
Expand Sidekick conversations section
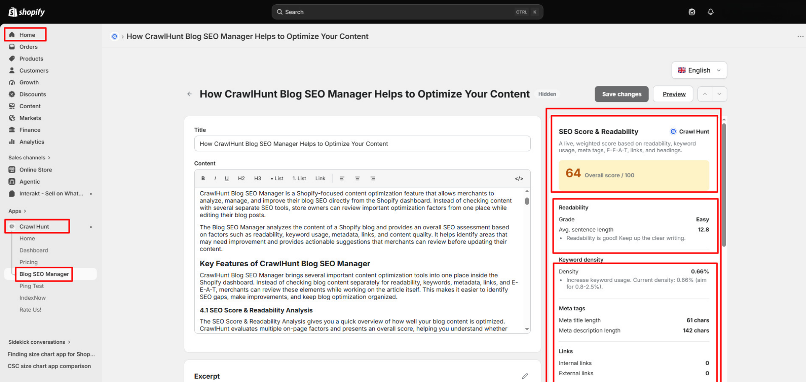[39, 342]
